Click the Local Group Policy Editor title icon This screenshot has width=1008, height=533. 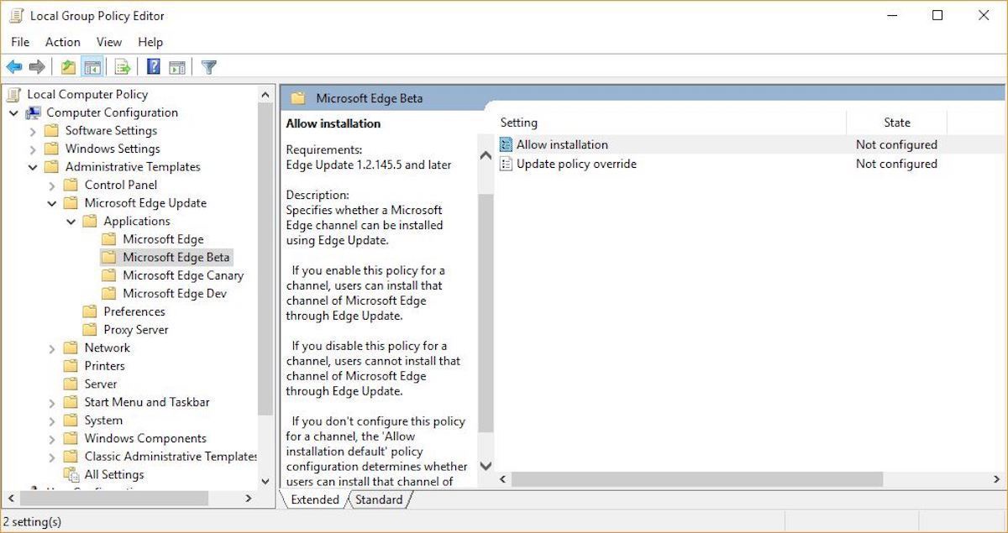(x=16, y=15)
